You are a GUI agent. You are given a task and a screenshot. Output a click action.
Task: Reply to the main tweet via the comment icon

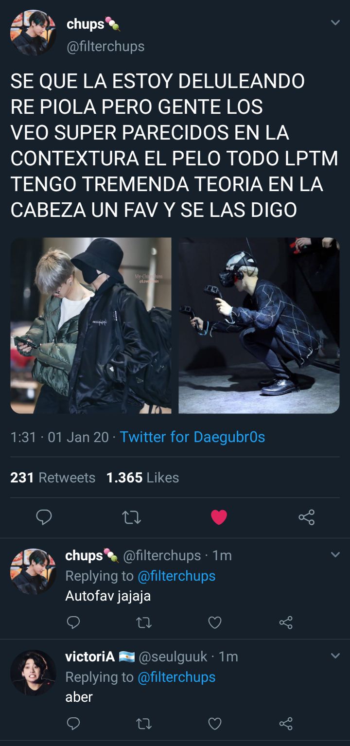[44, 517]
